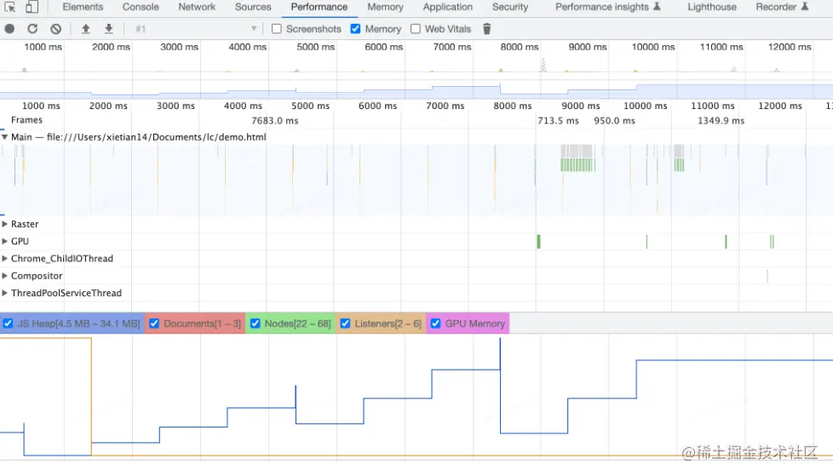
Task: Clear the recorded performance profile
Action: pyautogui.click(x=55, y=29)
